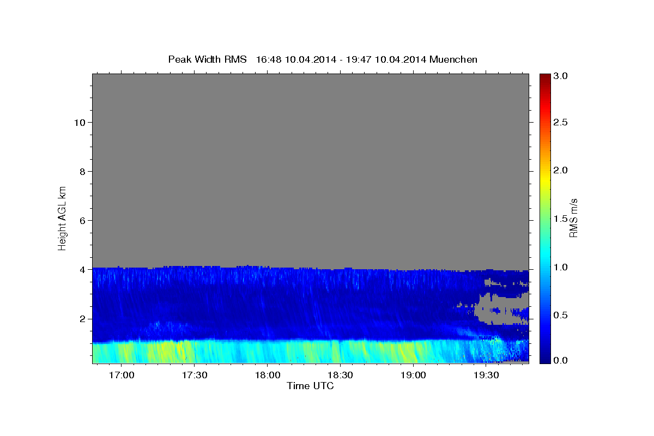Click the colorbar value 0.0
The height and width of the screenshot is (436, 654).
pyautogui.click(x=561, y=361)
